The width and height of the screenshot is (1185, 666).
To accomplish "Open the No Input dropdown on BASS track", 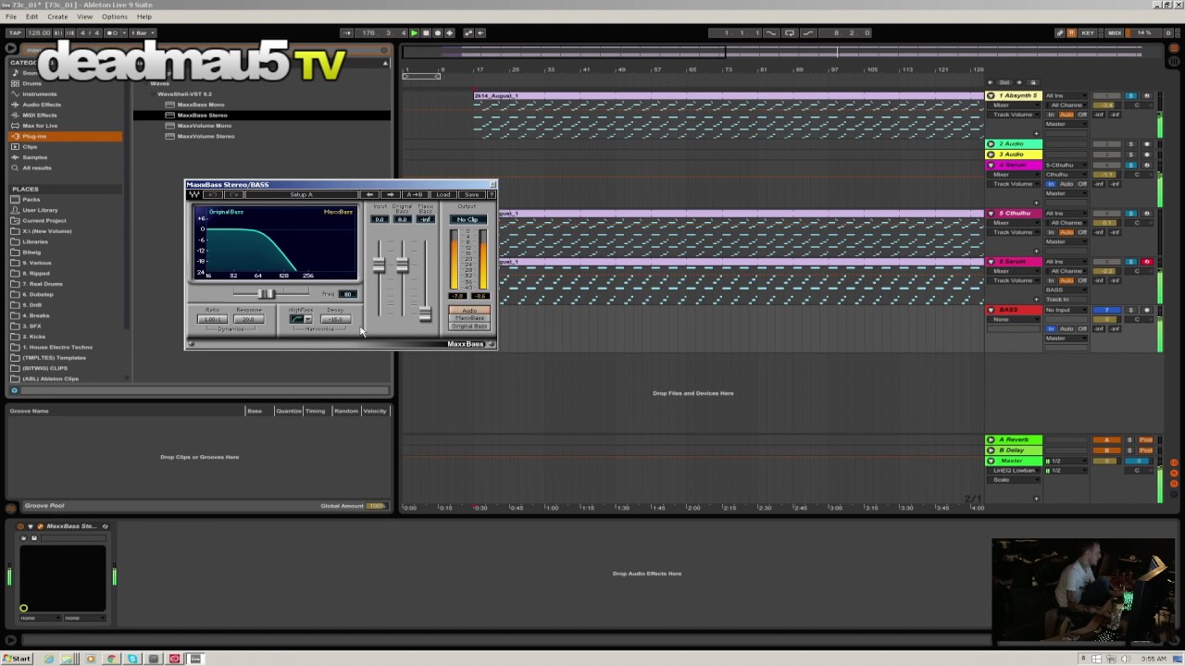I will (1065, 310).
